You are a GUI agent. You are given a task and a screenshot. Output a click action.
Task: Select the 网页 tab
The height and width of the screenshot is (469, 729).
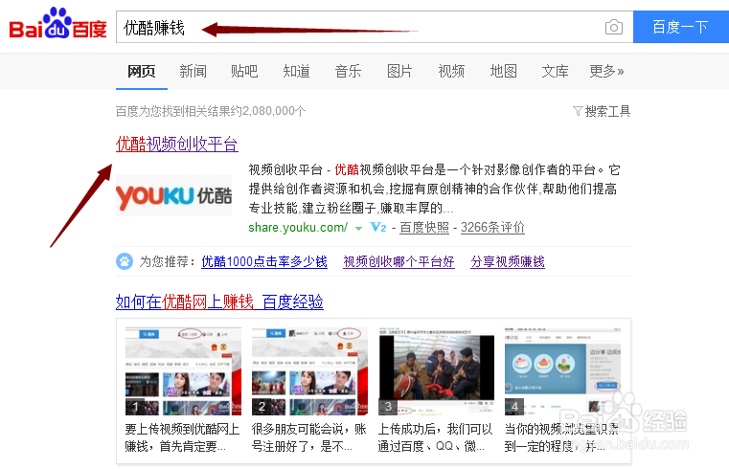(142, 71)
